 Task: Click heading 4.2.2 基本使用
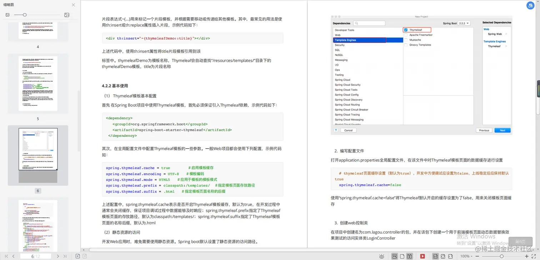[115, 86]
